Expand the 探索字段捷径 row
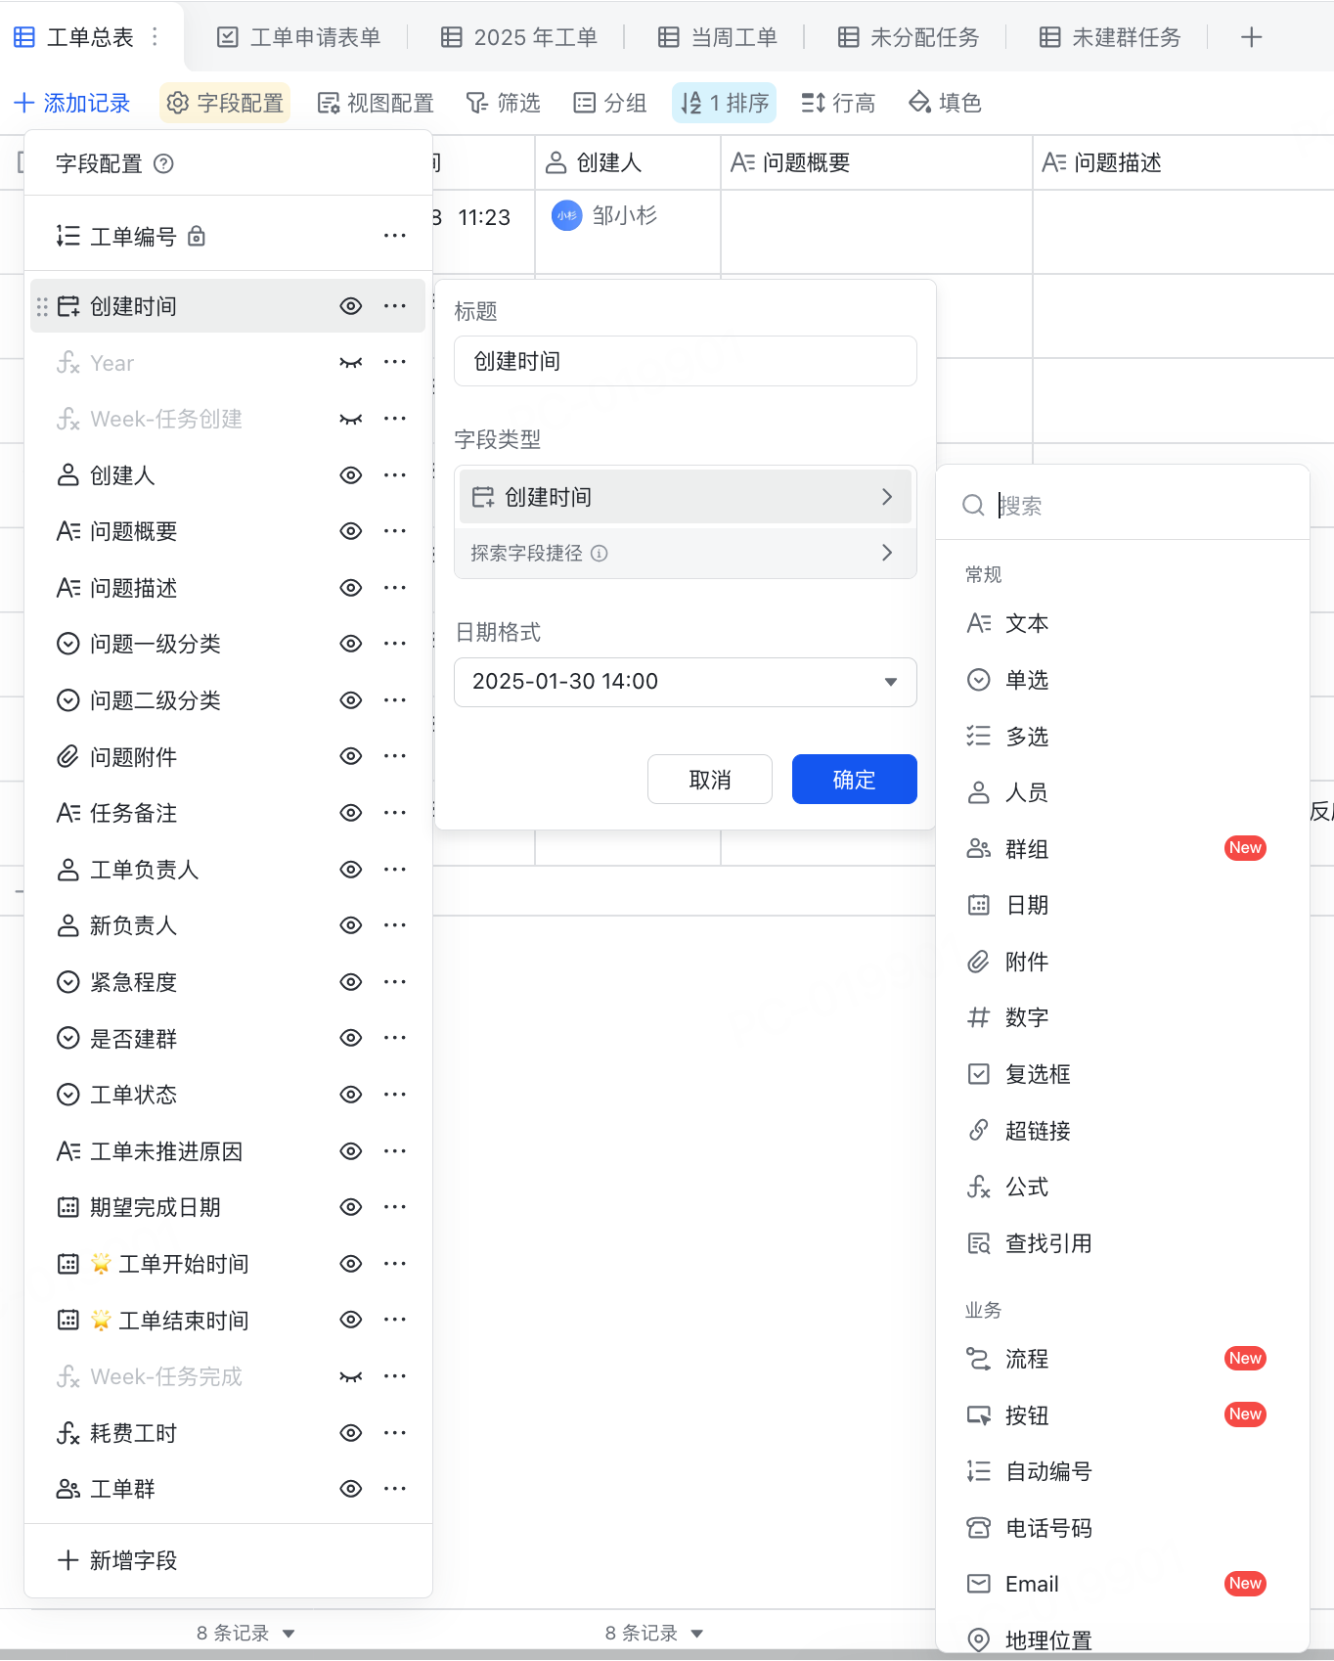1334x1661 pixels. point(685,554)
